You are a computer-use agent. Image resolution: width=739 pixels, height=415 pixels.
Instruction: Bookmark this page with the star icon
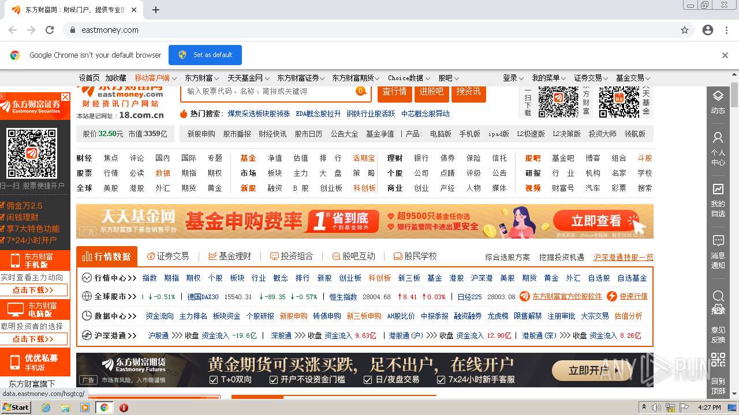[x=685, y=30]
